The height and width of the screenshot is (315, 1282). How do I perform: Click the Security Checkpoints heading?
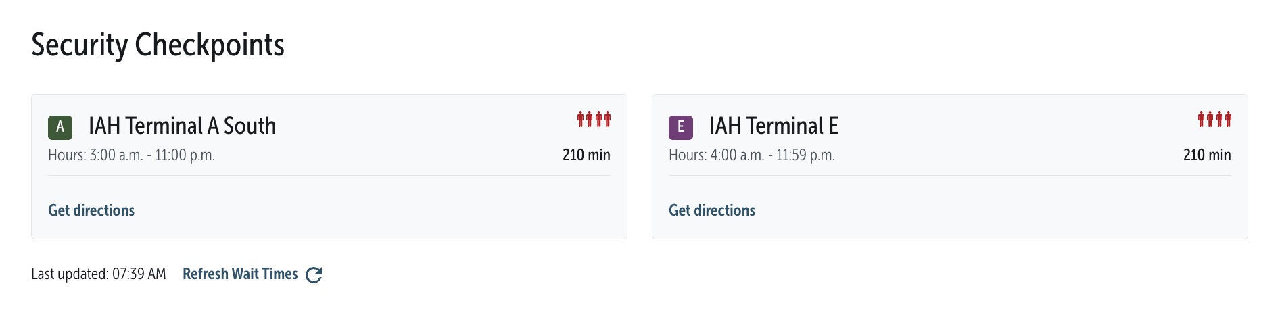point(158,45)
